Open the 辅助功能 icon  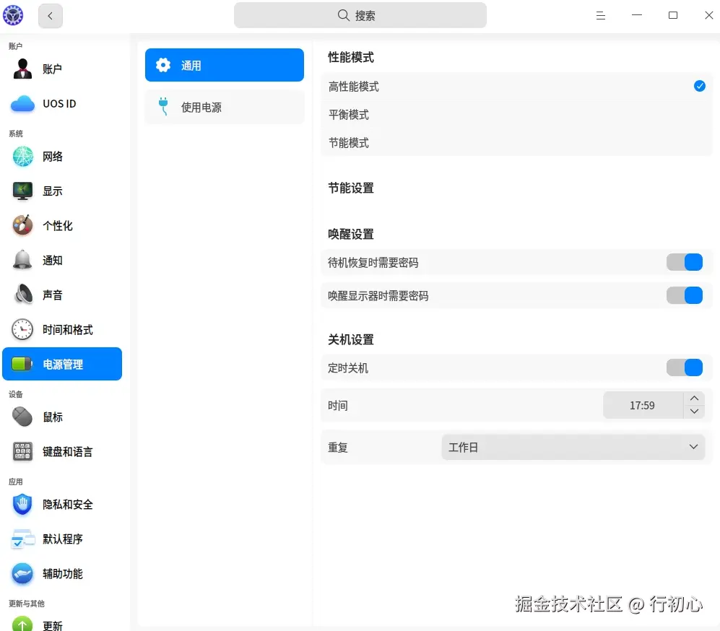22,574
